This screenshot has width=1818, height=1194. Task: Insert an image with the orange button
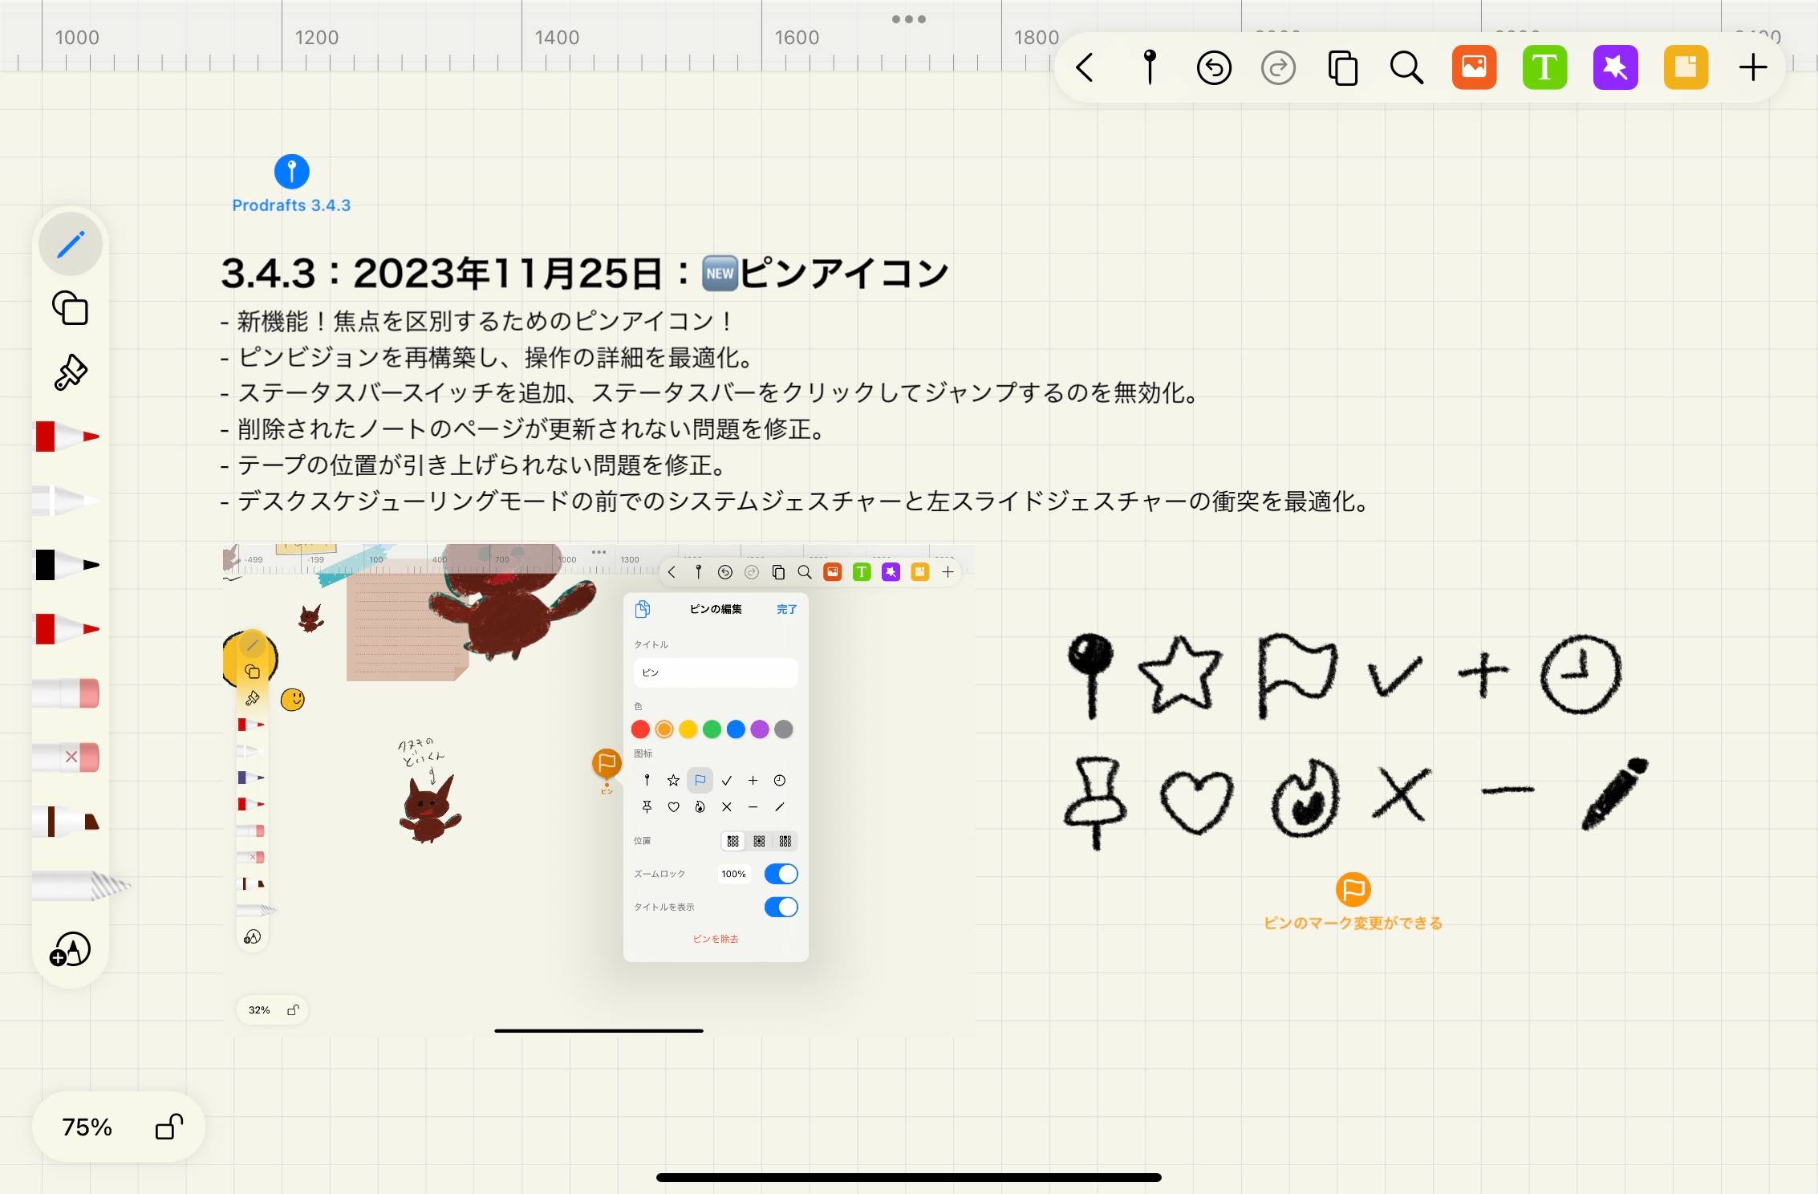point(1475,67)
